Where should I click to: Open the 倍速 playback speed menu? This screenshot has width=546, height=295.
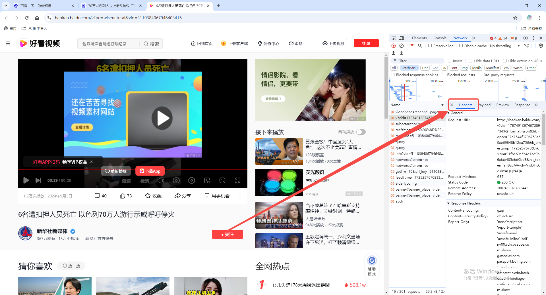point(126,181)
